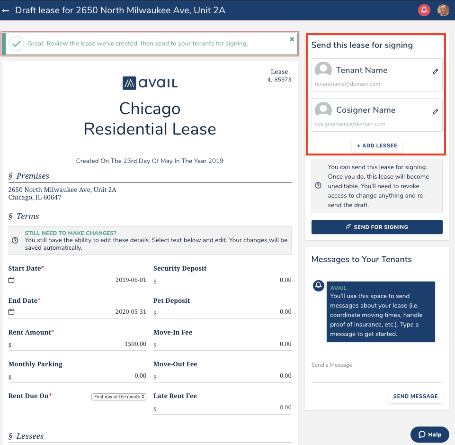Viewport: 455px width, 445px height.
Task: Click the Send a Message input field
Action: [x=376, y=376]
